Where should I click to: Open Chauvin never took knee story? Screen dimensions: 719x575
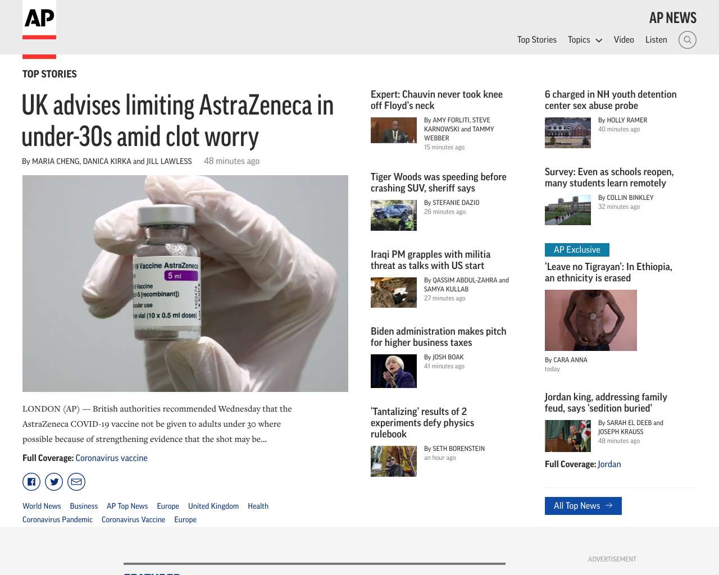pyautogui.click(x=436, y=100)
